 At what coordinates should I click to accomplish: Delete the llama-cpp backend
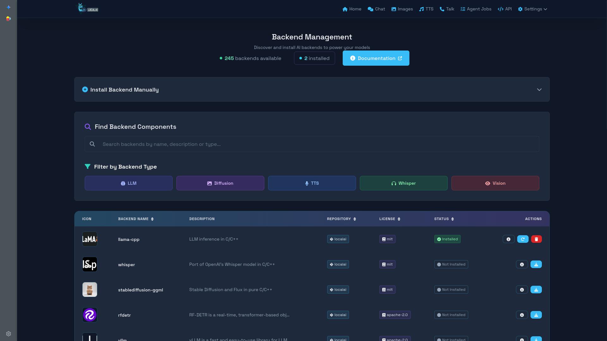coord(536,239)
